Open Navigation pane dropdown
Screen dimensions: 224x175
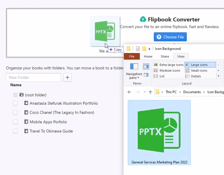134,71
